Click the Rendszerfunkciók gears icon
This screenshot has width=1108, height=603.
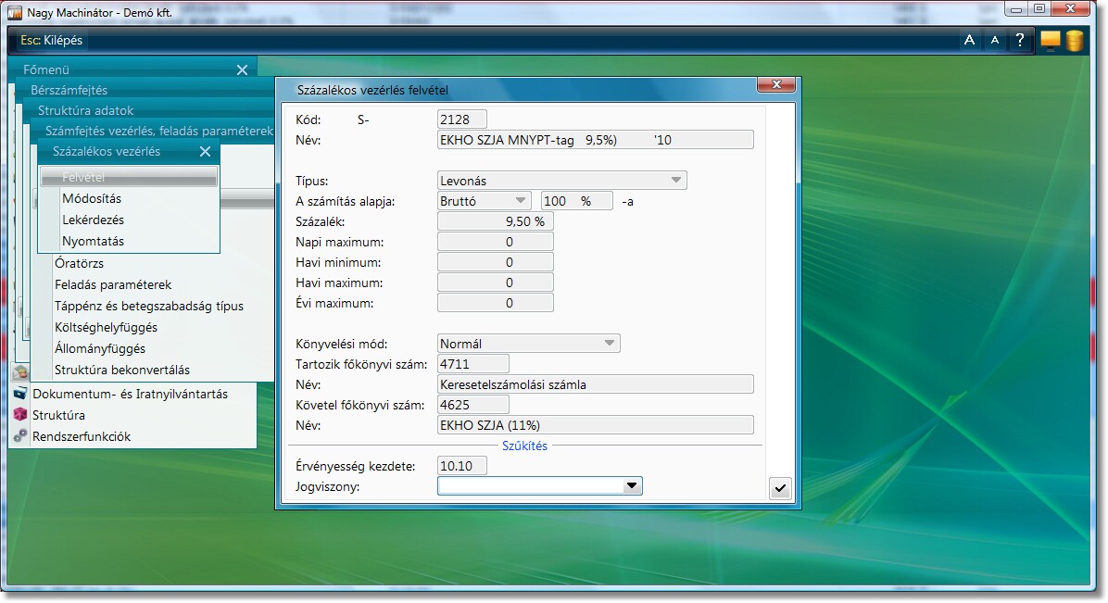pos(20,436)
